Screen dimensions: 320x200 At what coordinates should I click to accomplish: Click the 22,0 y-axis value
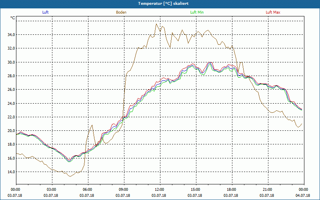(11, 117)
